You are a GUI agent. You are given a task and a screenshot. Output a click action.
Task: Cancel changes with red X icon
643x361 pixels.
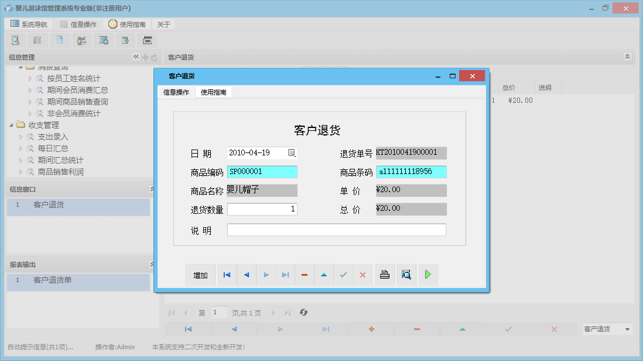pyautogui.click(x=362, y=275)
